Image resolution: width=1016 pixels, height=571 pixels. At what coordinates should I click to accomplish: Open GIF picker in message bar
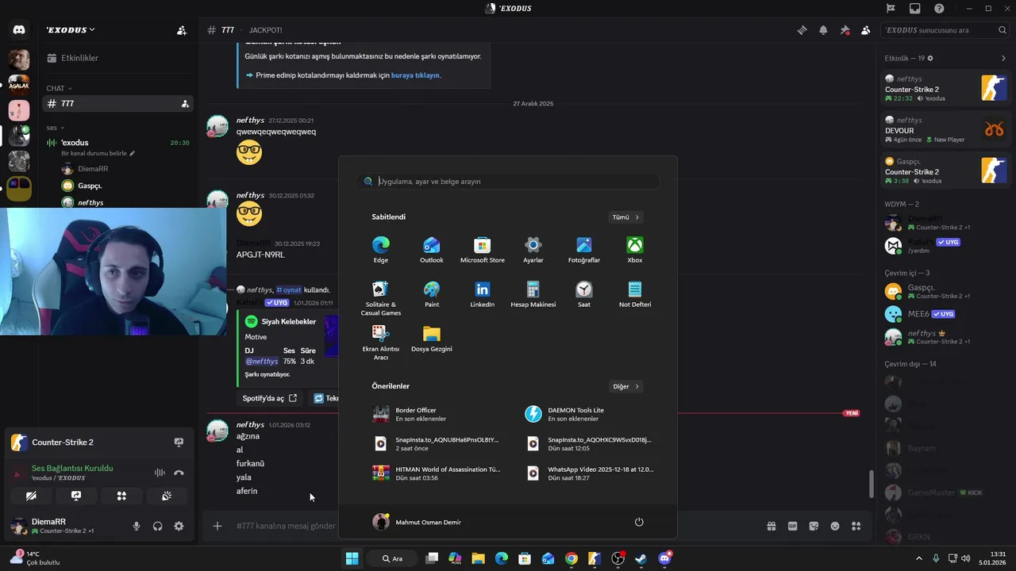click(792, 526)
